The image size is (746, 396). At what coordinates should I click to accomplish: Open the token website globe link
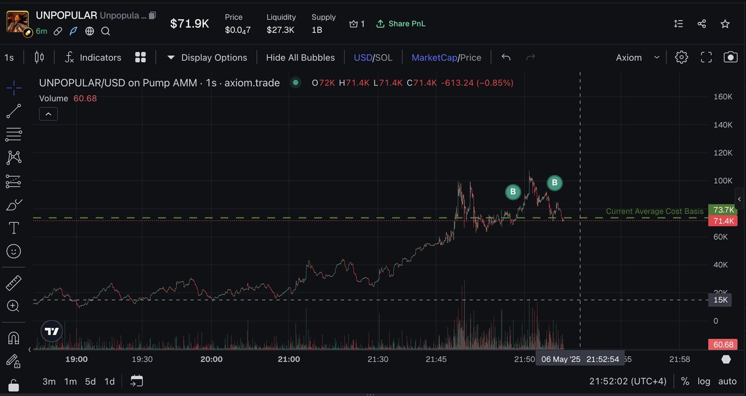point(90,30)
